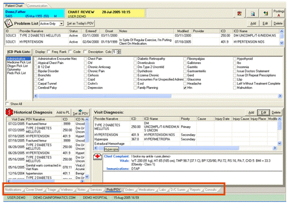The image size is (289, 203).
Task: Click the ICD pick-list horizontal scrollbar
Action: tap(158, 95)
